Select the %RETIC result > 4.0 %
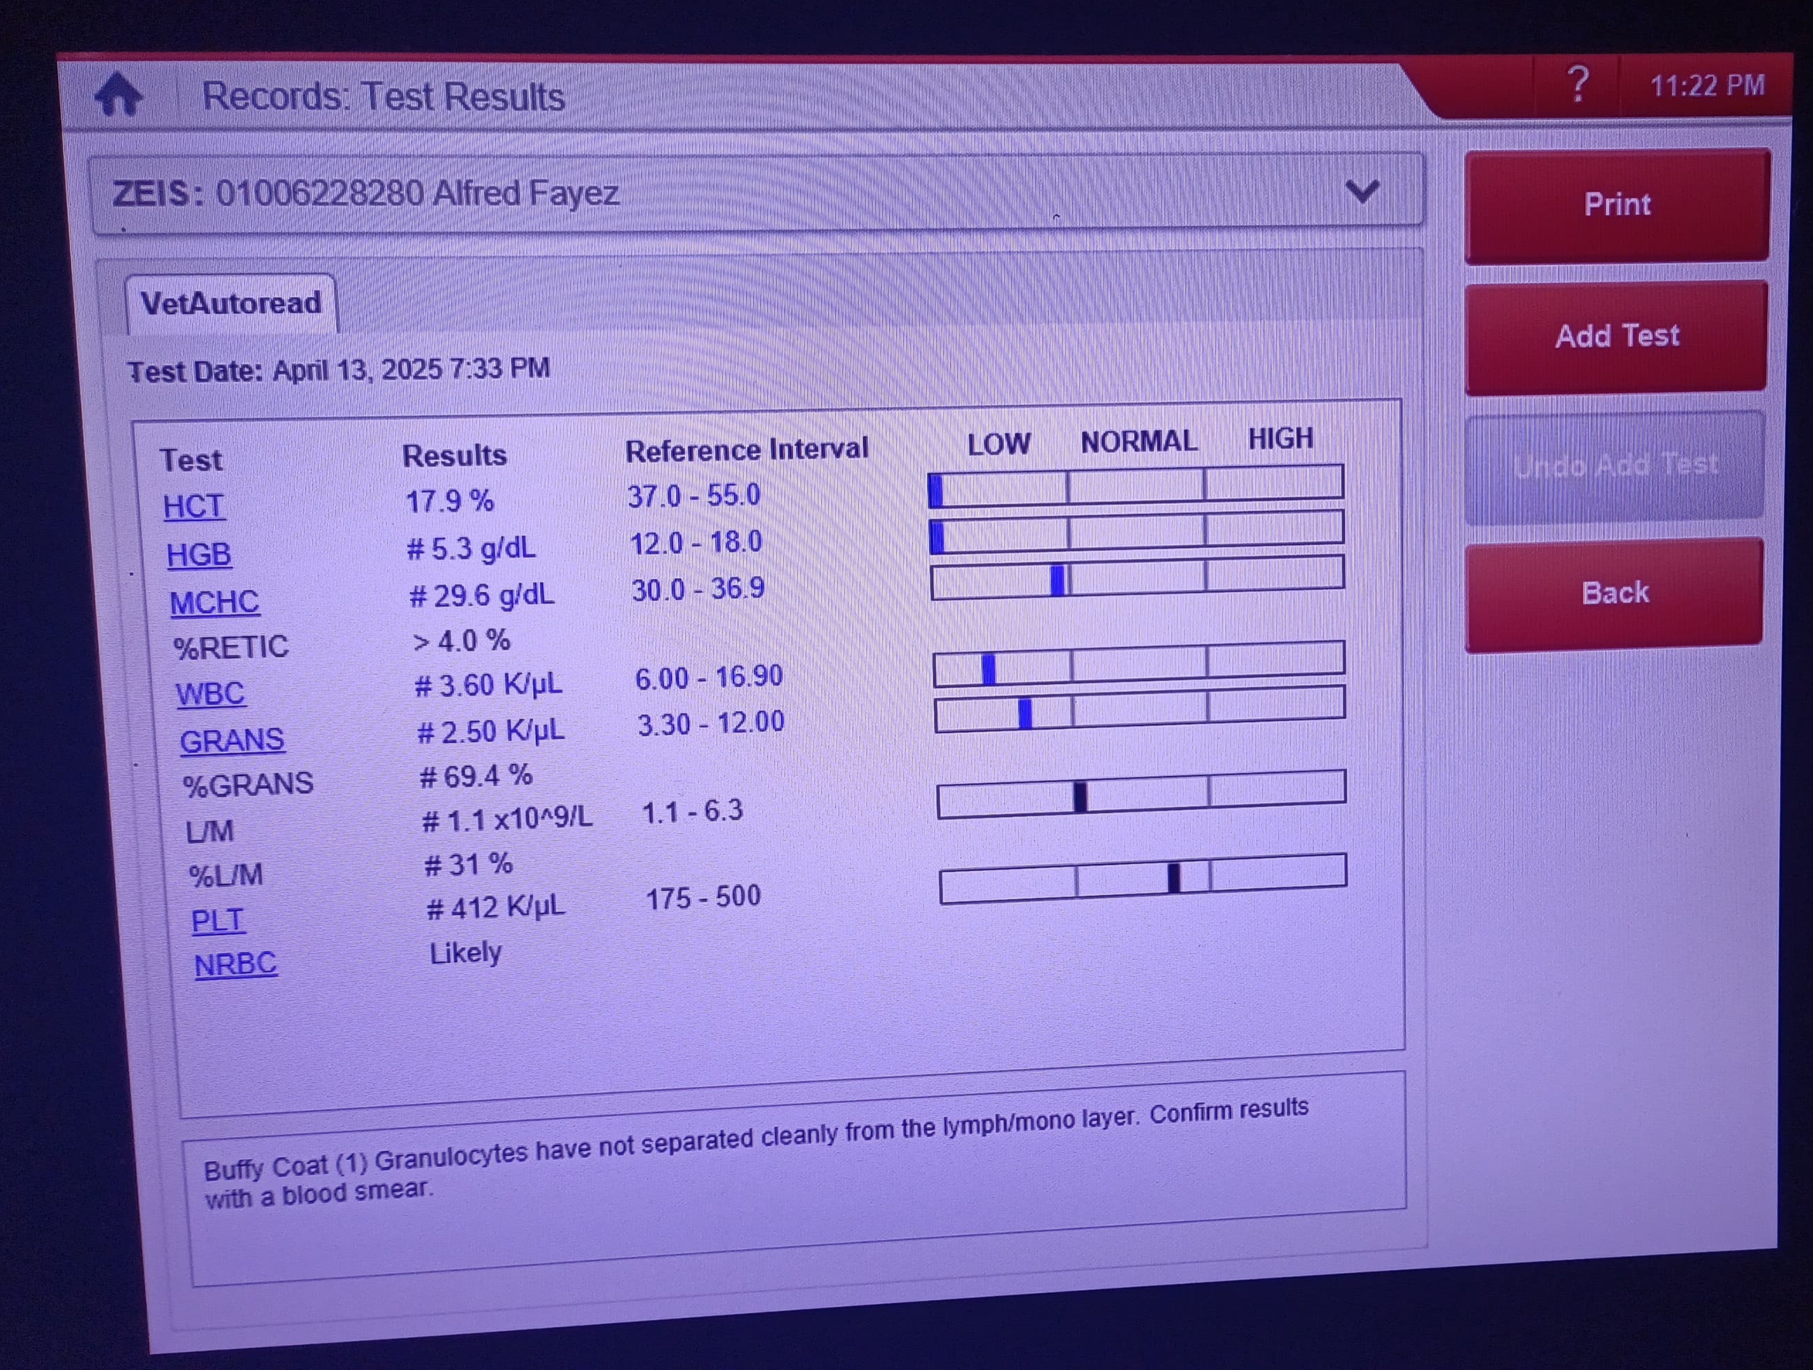Image resolution: width=1813 pixels, height=1370 pixels. coord(460,639)
